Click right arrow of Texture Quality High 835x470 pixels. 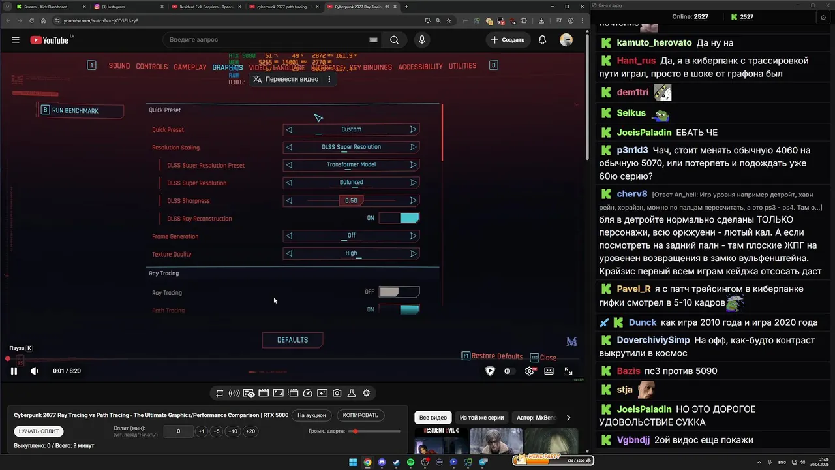[x=413, y=253]
